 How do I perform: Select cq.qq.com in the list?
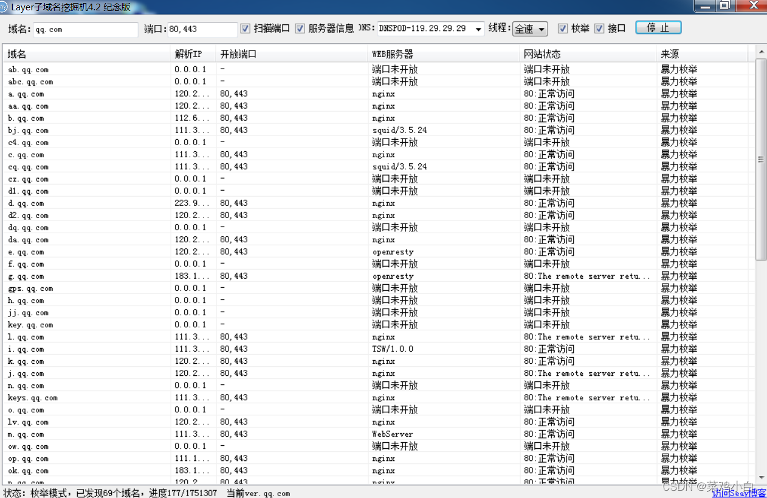(28, 167)
